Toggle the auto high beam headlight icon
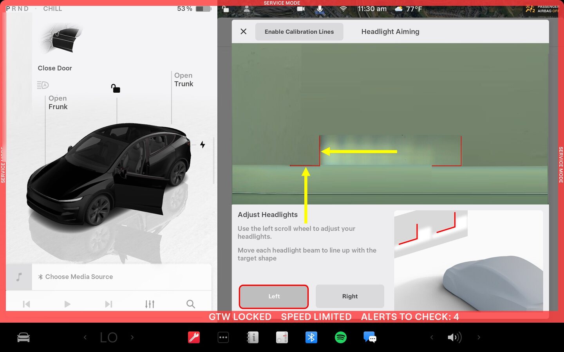 [x=43, y=85]
